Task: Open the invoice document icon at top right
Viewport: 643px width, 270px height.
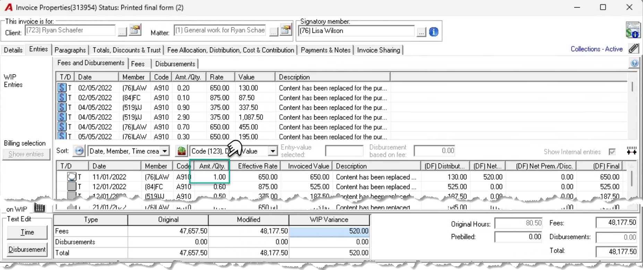Action: tap(633, 30)
